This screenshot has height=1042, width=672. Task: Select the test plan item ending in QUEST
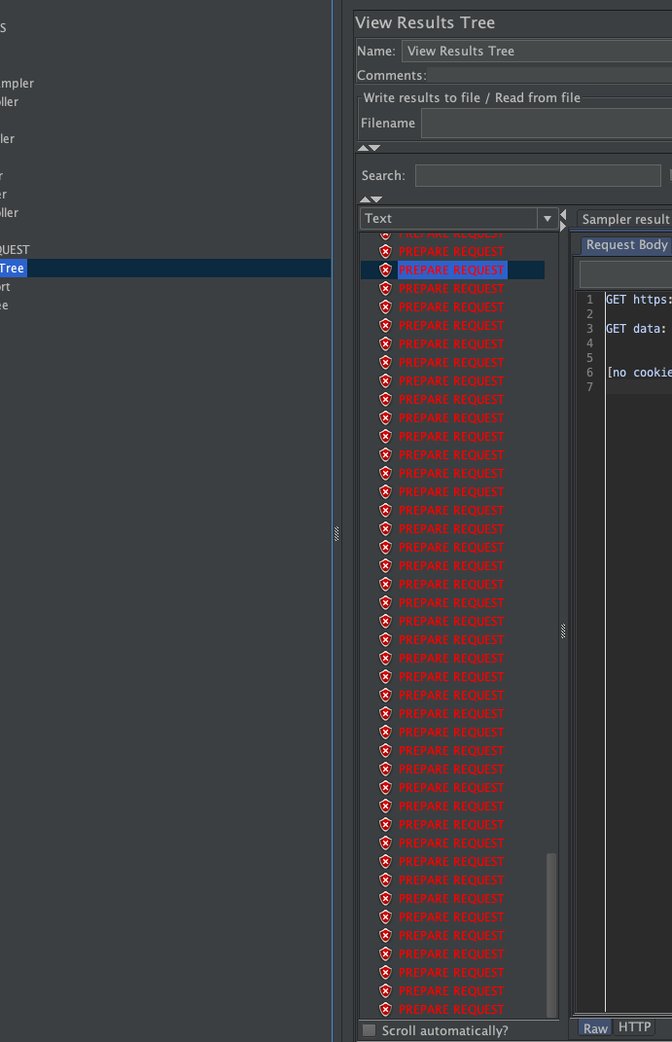tap(15, 250)
